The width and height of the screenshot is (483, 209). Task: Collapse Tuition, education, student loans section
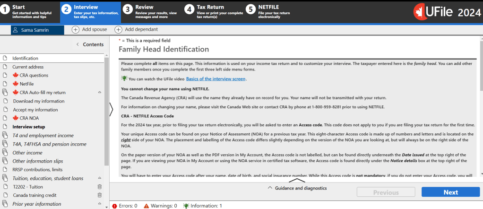(99, 178)
